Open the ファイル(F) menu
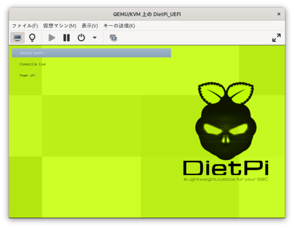This screenshot has height=228, width=294. (x=25, y=26)
